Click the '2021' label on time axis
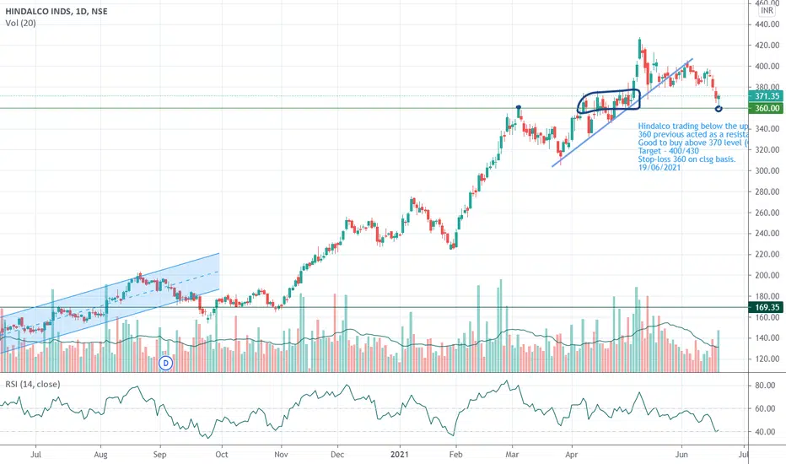The width and height of the screenshot is (786, 464). tap(400, 455)
